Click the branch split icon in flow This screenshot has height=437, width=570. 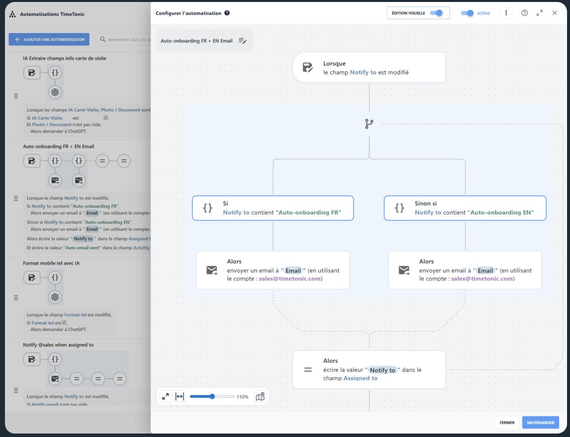click(369, 124)
